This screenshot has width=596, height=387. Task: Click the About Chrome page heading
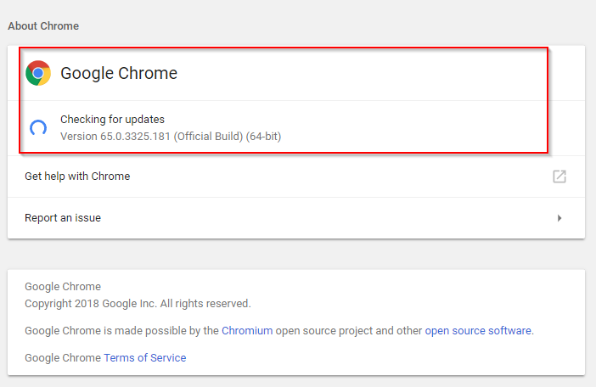[x=43, y=26]
